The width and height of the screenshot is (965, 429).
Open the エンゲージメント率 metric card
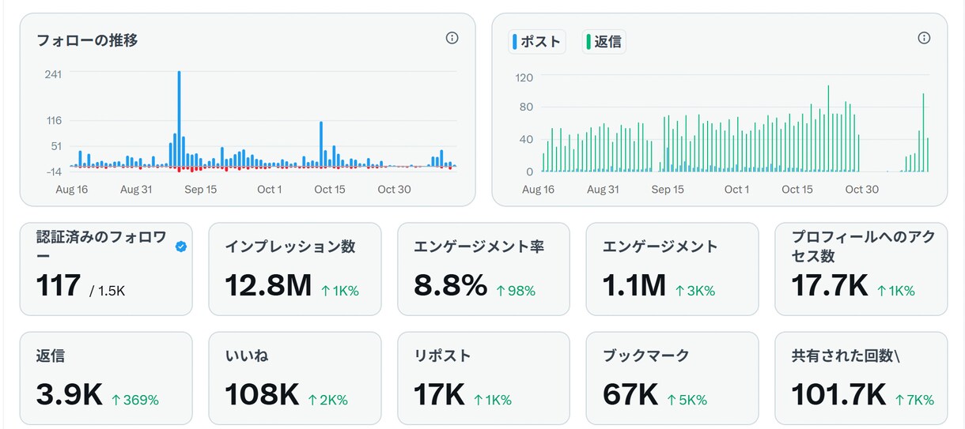point(483,269)
